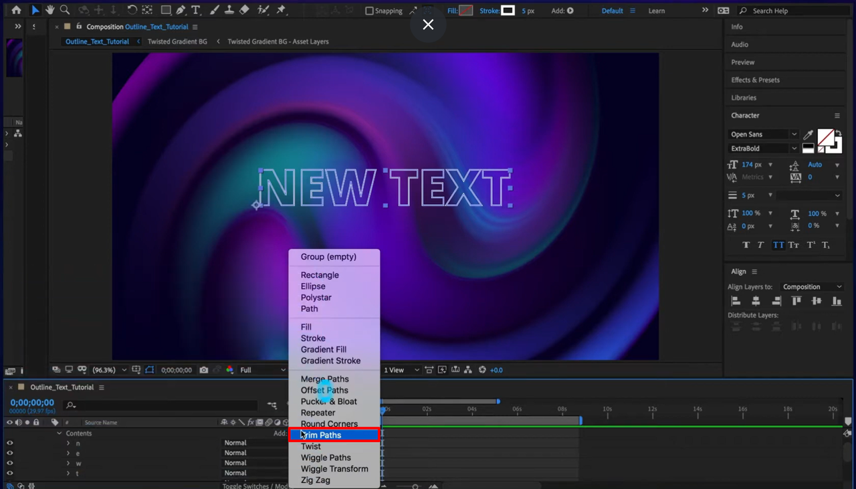Screen dimensions: 856x489
Task: Open the Effects & Presets panel
Action: coord(755,80)
